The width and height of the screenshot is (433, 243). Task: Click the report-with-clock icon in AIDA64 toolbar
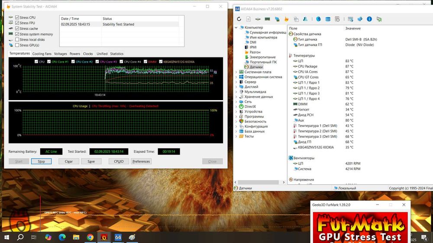[337, 19]
